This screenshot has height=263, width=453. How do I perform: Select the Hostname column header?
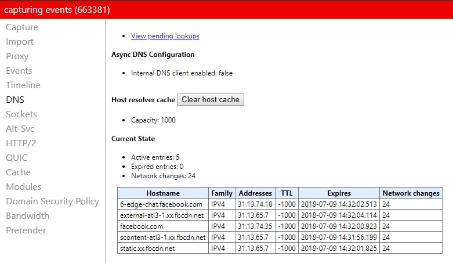(163, 193)
